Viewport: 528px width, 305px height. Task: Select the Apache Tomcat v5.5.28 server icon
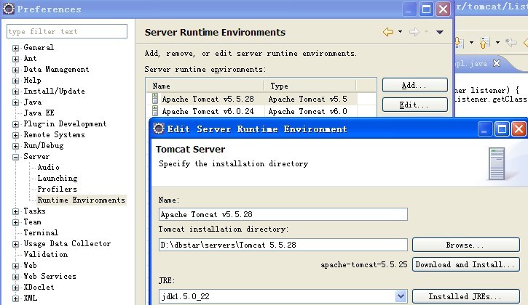coord(155,99)
